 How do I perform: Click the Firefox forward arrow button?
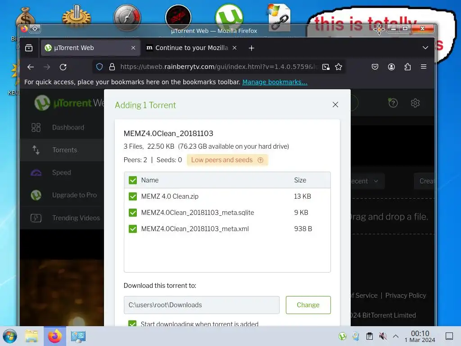(47, 67)
